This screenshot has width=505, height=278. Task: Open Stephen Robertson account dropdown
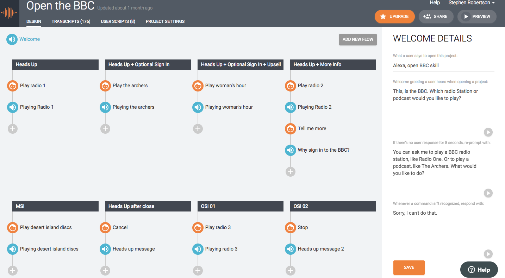click(472, 3)
